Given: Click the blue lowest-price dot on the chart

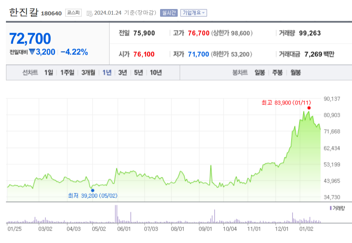Looking at the screenshot, I should pyautogui.click(x=93, y=191).
